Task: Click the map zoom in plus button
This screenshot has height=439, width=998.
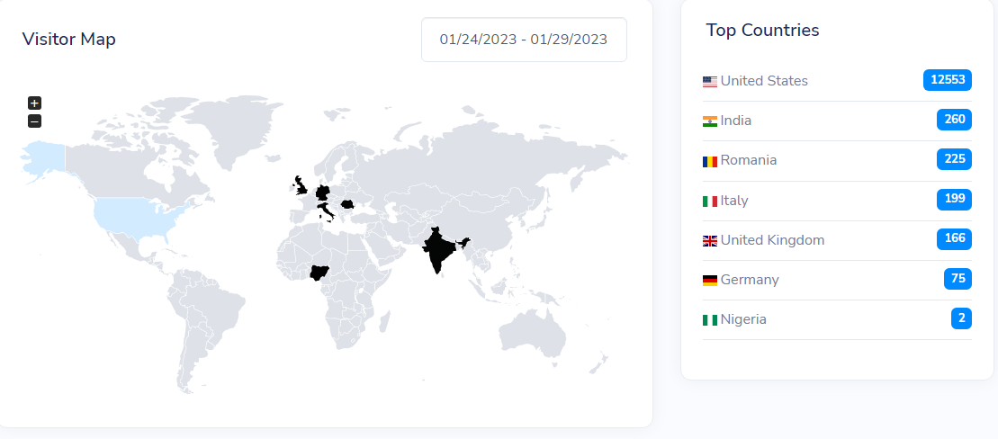Action: point(34,103)
